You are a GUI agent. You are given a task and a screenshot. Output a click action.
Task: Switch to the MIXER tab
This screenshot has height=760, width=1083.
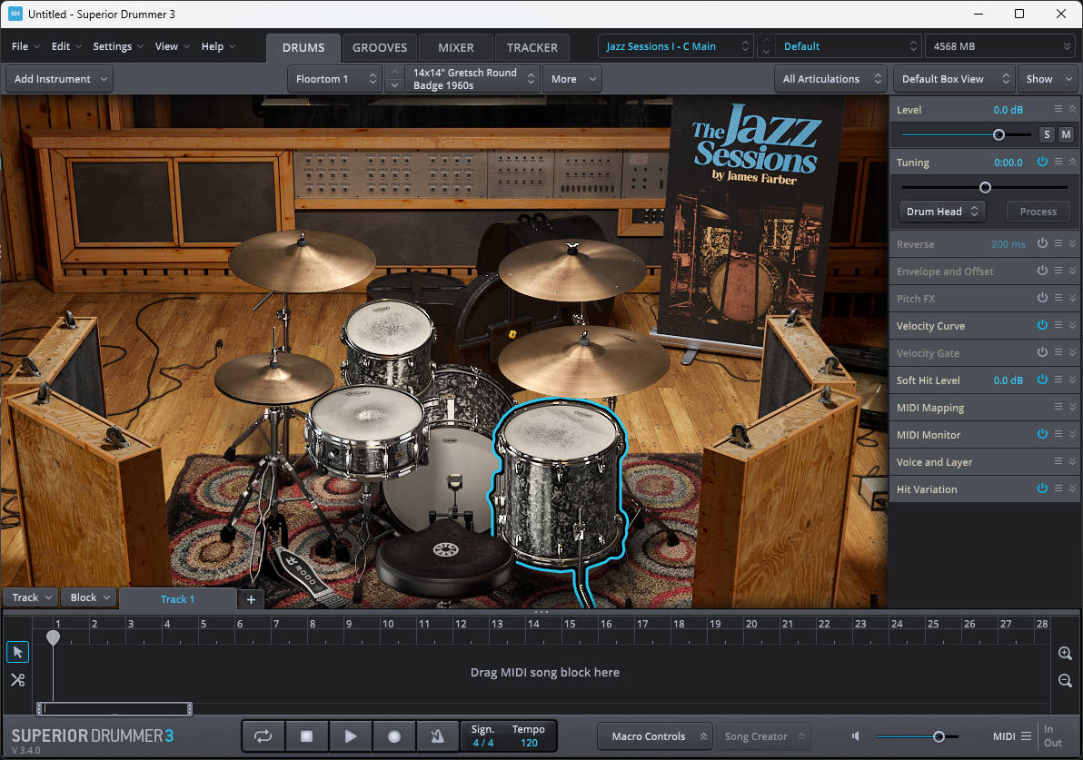[456, 47]
